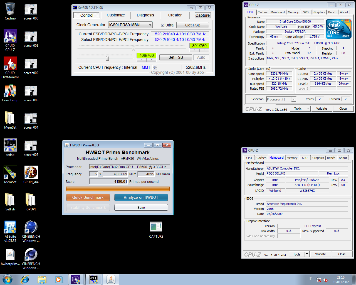Switch to Creator tab in SetFSB
Screen dimensions: 356x285
(175, 15)
